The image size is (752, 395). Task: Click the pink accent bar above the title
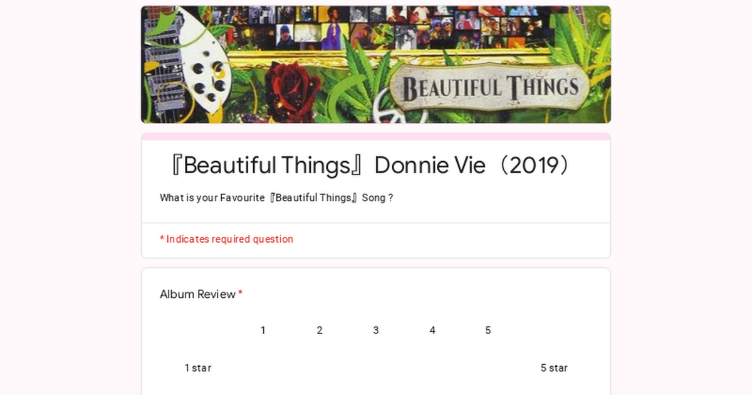click(x=376, y=136)
